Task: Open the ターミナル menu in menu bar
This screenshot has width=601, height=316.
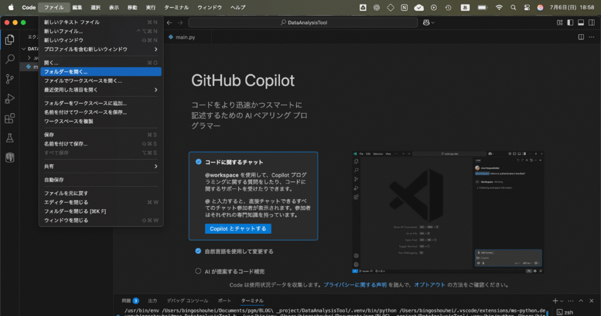Action: tap(176, 7)
